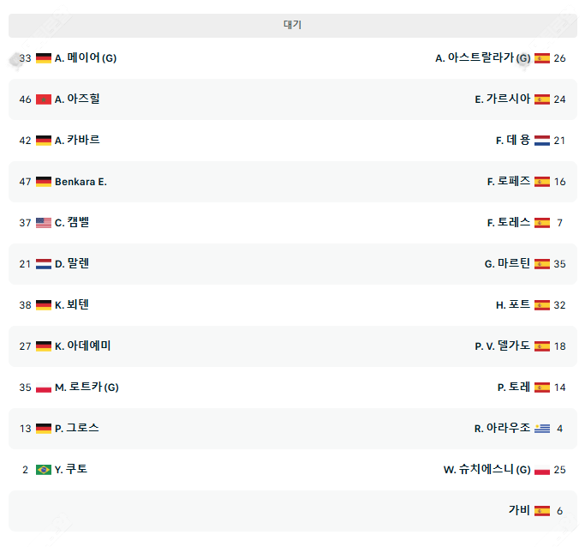Image resolution: width=585 pixels, height=547 pixels.
Task: Select player Benkara E.
Action: [81, 182]
